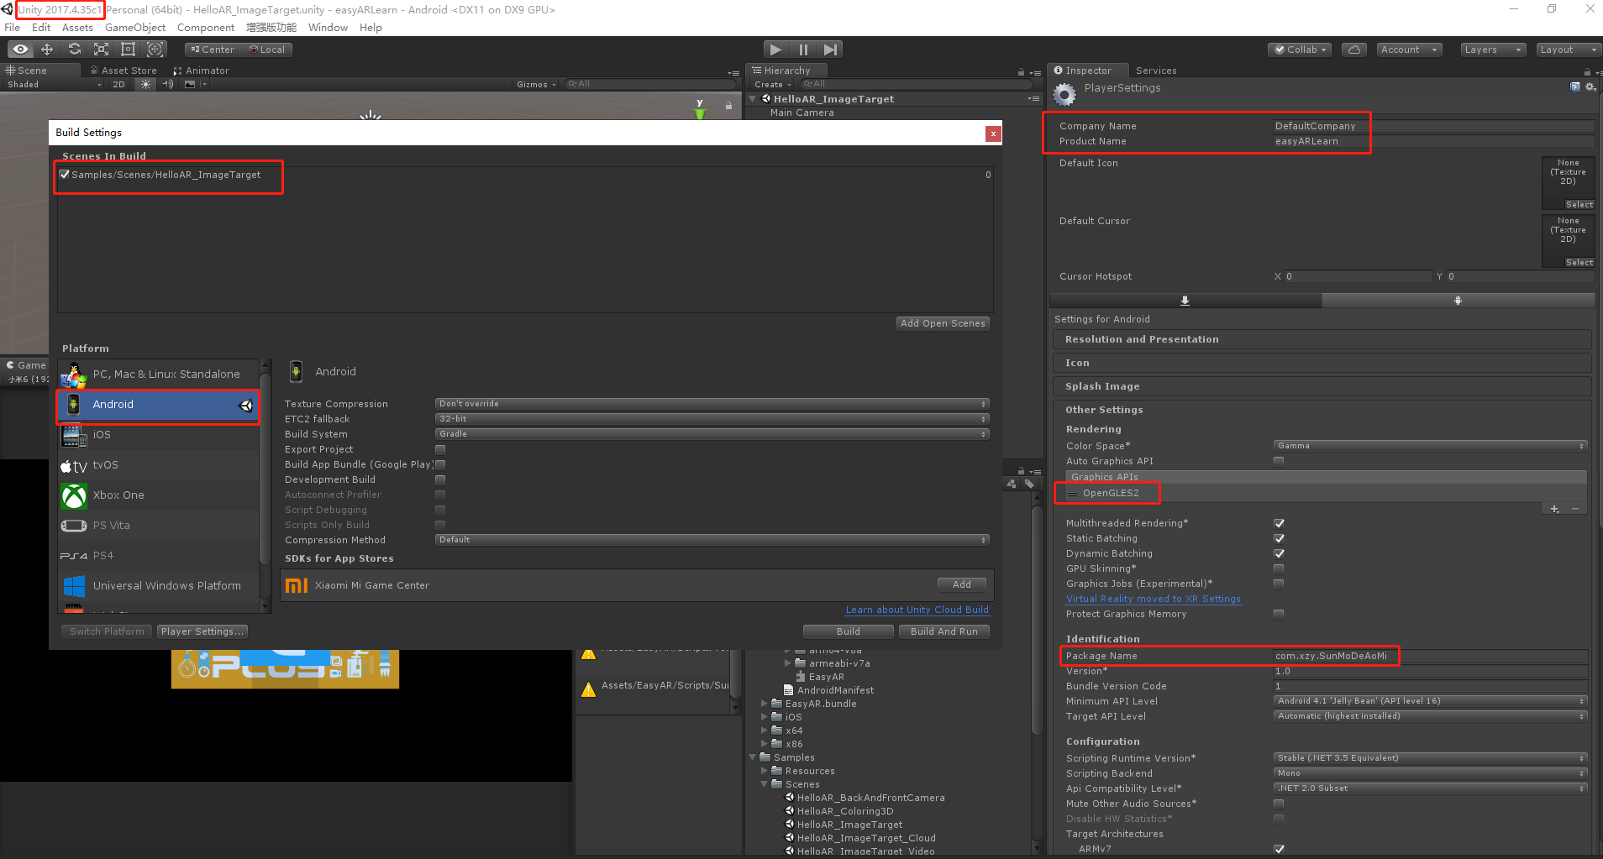Select the Scale tool
Viewport: 1603px width, 859px height.
101,49
